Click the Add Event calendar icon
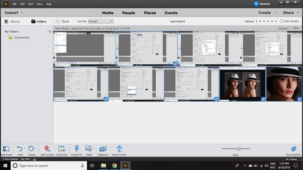This screenshot has width=303, height=170. pyautogui.click(x=62, y=149)
